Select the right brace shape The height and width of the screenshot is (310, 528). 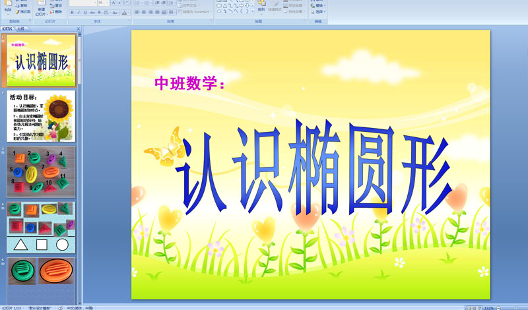pos(247,11)
